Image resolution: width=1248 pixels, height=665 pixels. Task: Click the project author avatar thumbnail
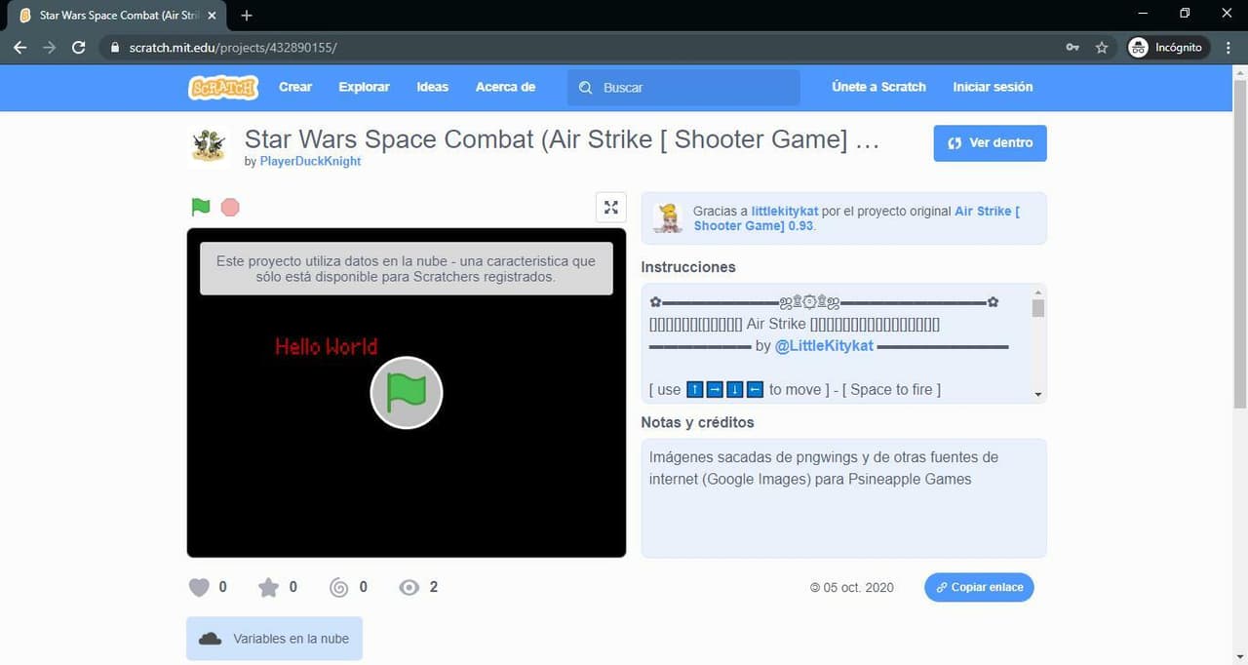click(208, 144)
